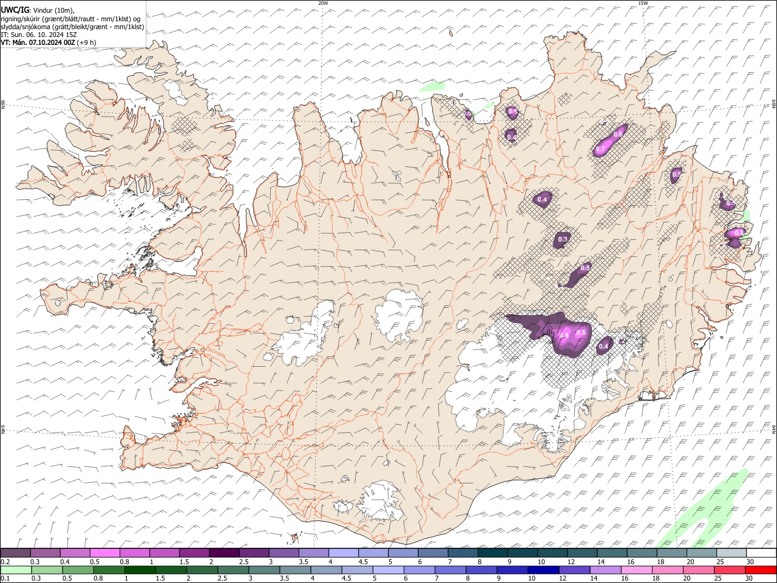The width and height of the screenshot is (777, 583).
Task: Select palest green lower-row swatch above 0.1
Action: pyautogui.click(x=16, y=570)
